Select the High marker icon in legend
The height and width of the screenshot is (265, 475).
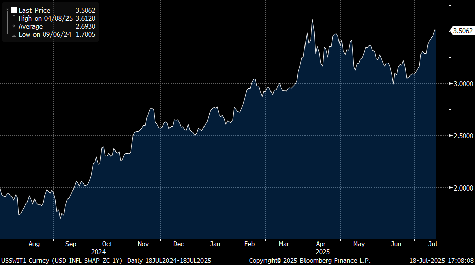(14, 18)
